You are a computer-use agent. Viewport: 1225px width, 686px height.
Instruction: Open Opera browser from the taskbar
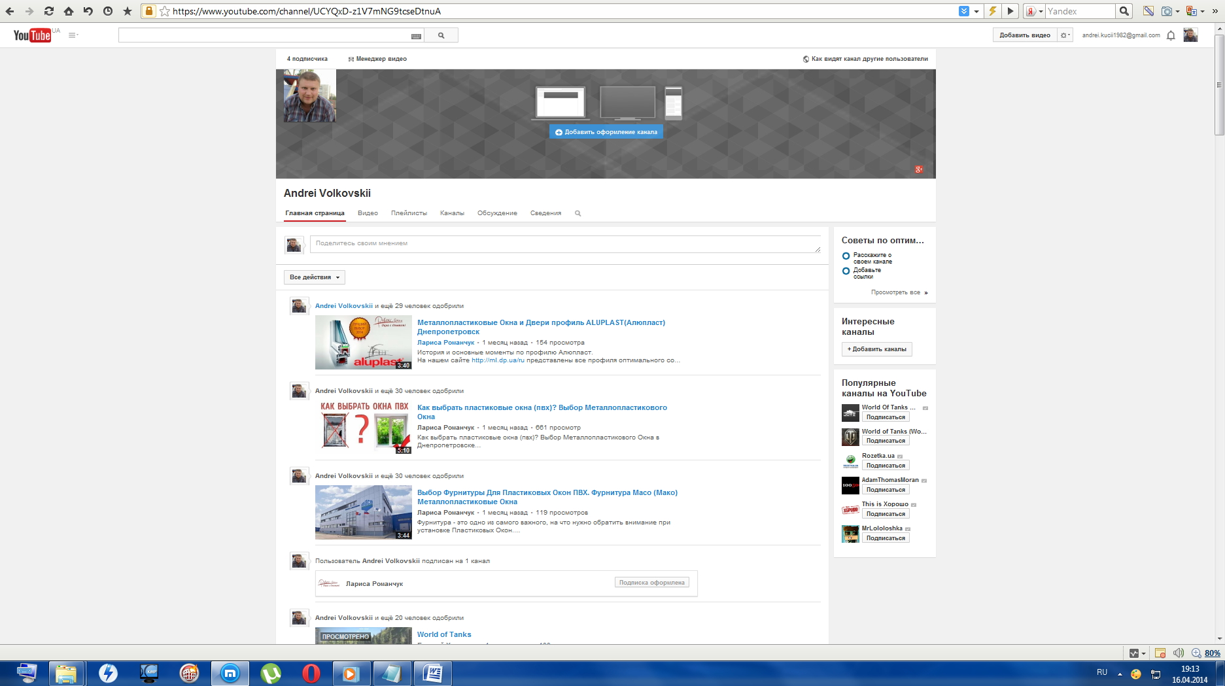pos(311,673)
